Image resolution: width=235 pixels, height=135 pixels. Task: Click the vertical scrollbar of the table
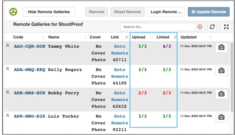(232, 77)
